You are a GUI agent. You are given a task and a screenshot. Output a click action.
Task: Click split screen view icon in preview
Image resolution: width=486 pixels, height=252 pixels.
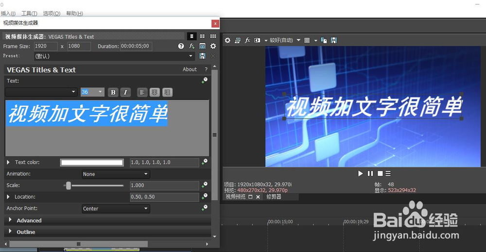257,40
